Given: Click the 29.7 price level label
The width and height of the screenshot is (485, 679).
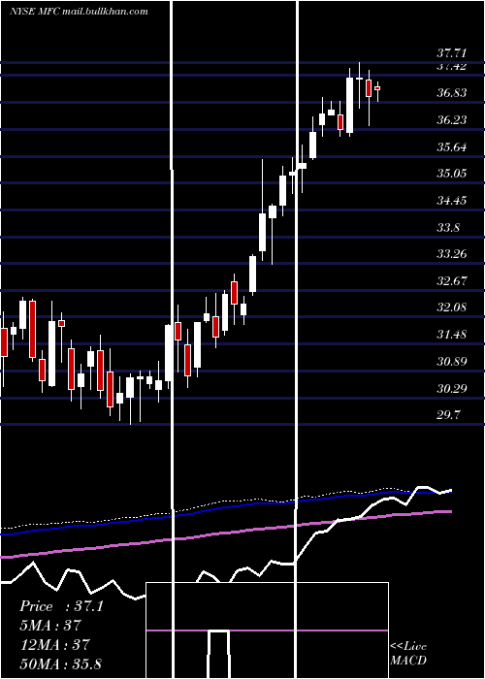Looking at the screenshot, I should pyautogui.click(x=448, y=415).
